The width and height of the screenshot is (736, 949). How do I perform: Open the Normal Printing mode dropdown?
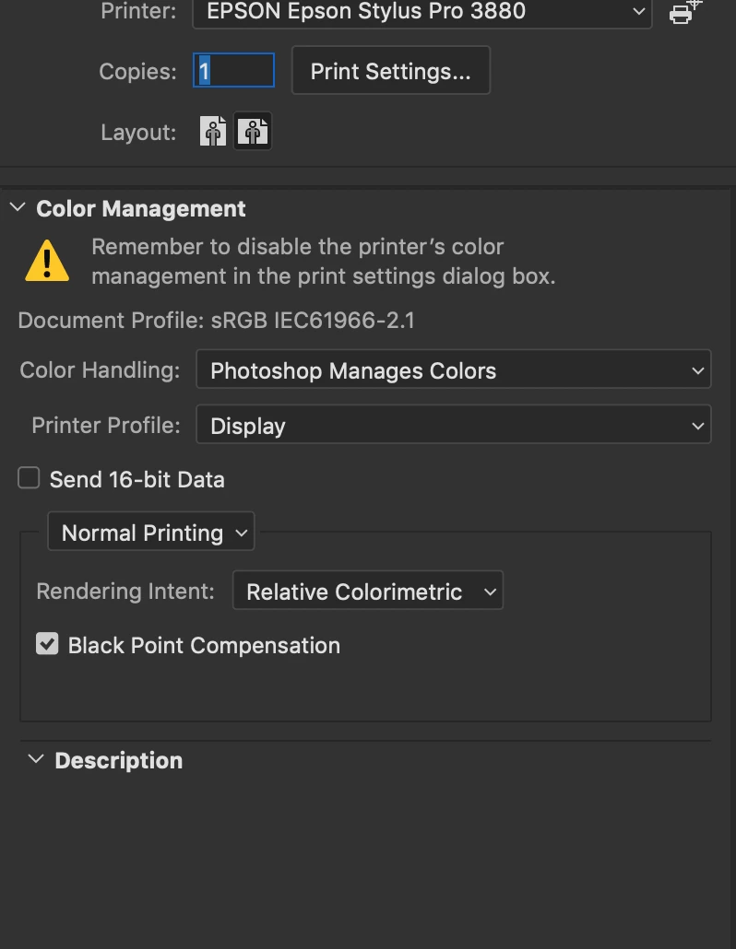point(151,533)
